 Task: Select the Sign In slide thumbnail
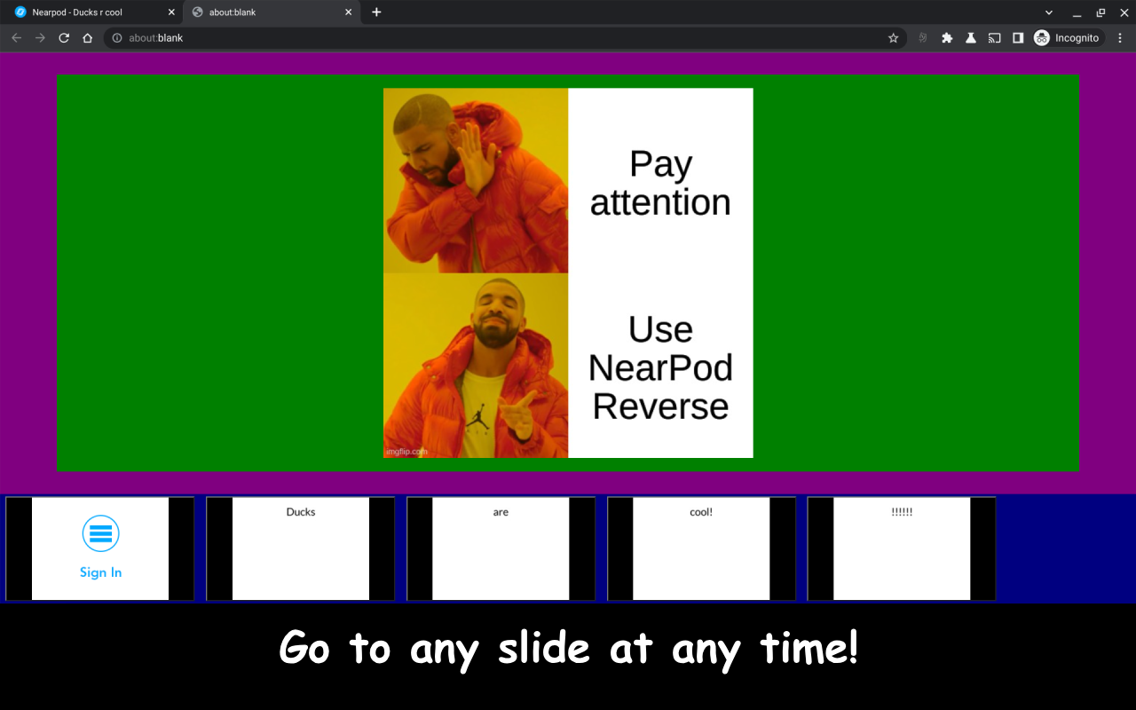pyautogui.click(x=100, y=548)
